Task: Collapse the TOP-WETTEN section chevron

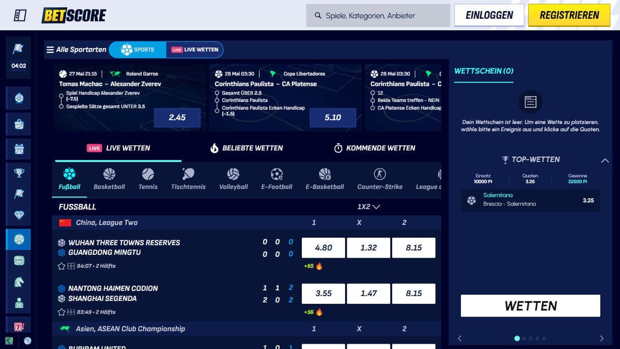Action: click(x=605, y=161)
